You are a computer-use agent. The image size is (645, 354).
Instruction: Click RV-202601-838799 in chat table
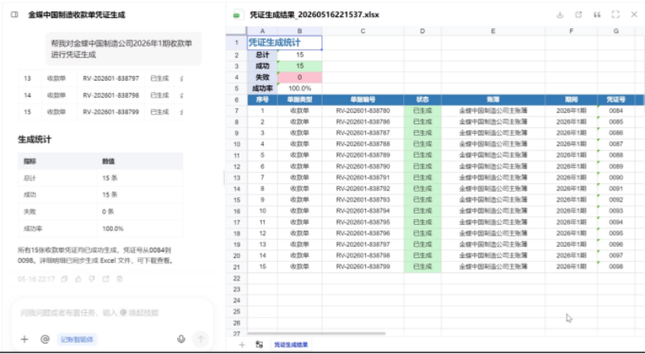[110, 111]
